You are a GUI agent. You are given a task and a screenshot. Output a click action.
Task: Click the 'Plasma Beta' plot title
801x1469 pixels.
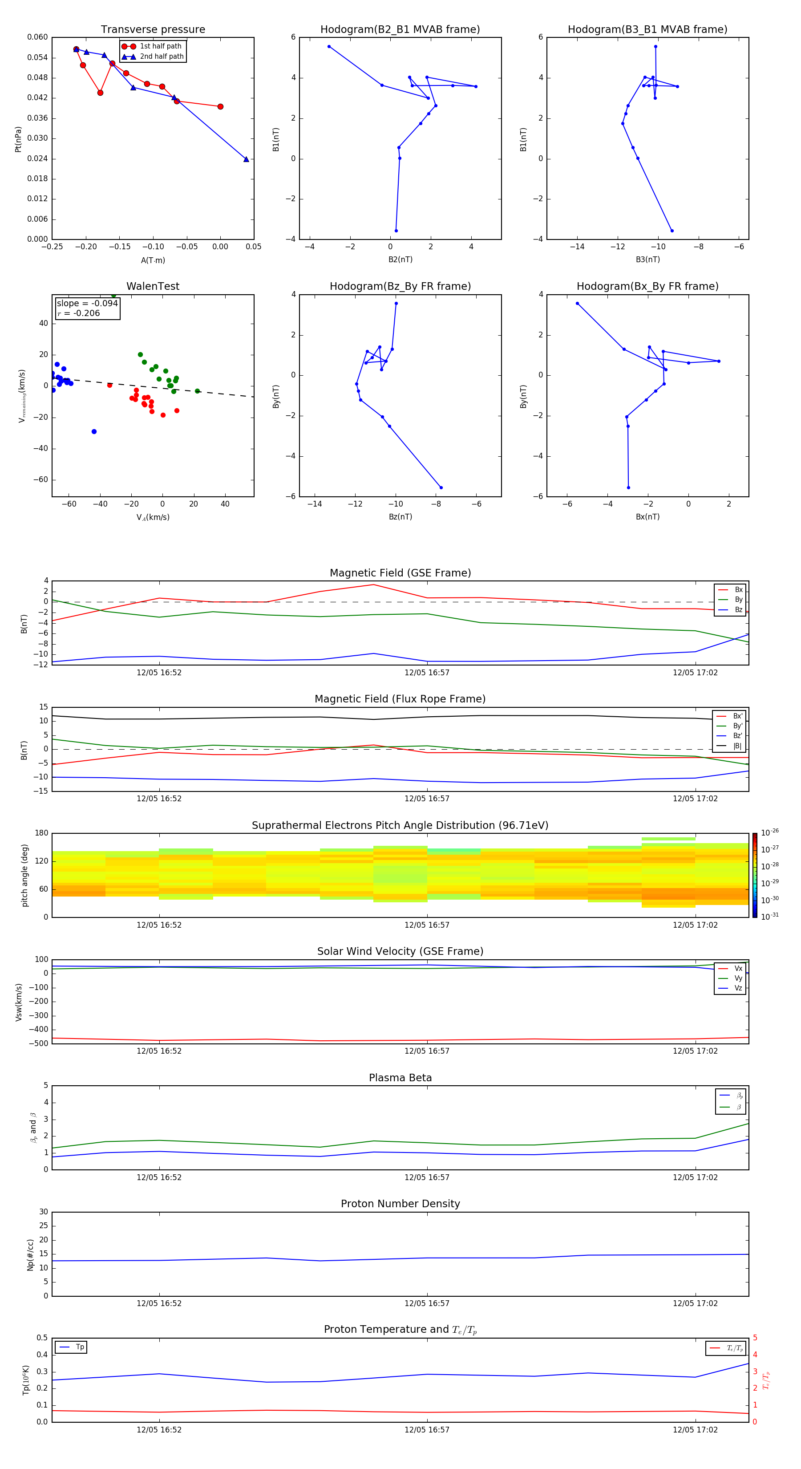tap(400, 1078)
